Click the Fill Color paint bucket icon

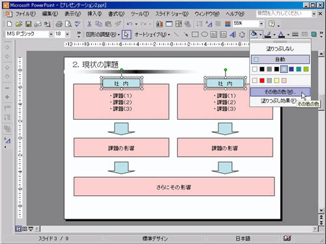tap(254, 34)
